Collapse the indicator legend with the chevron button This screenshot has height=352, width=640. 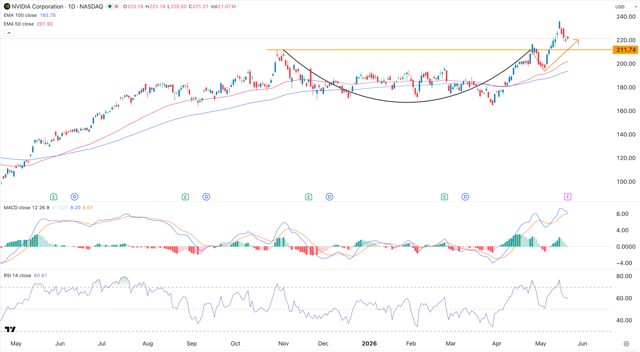tap(9, 33)
